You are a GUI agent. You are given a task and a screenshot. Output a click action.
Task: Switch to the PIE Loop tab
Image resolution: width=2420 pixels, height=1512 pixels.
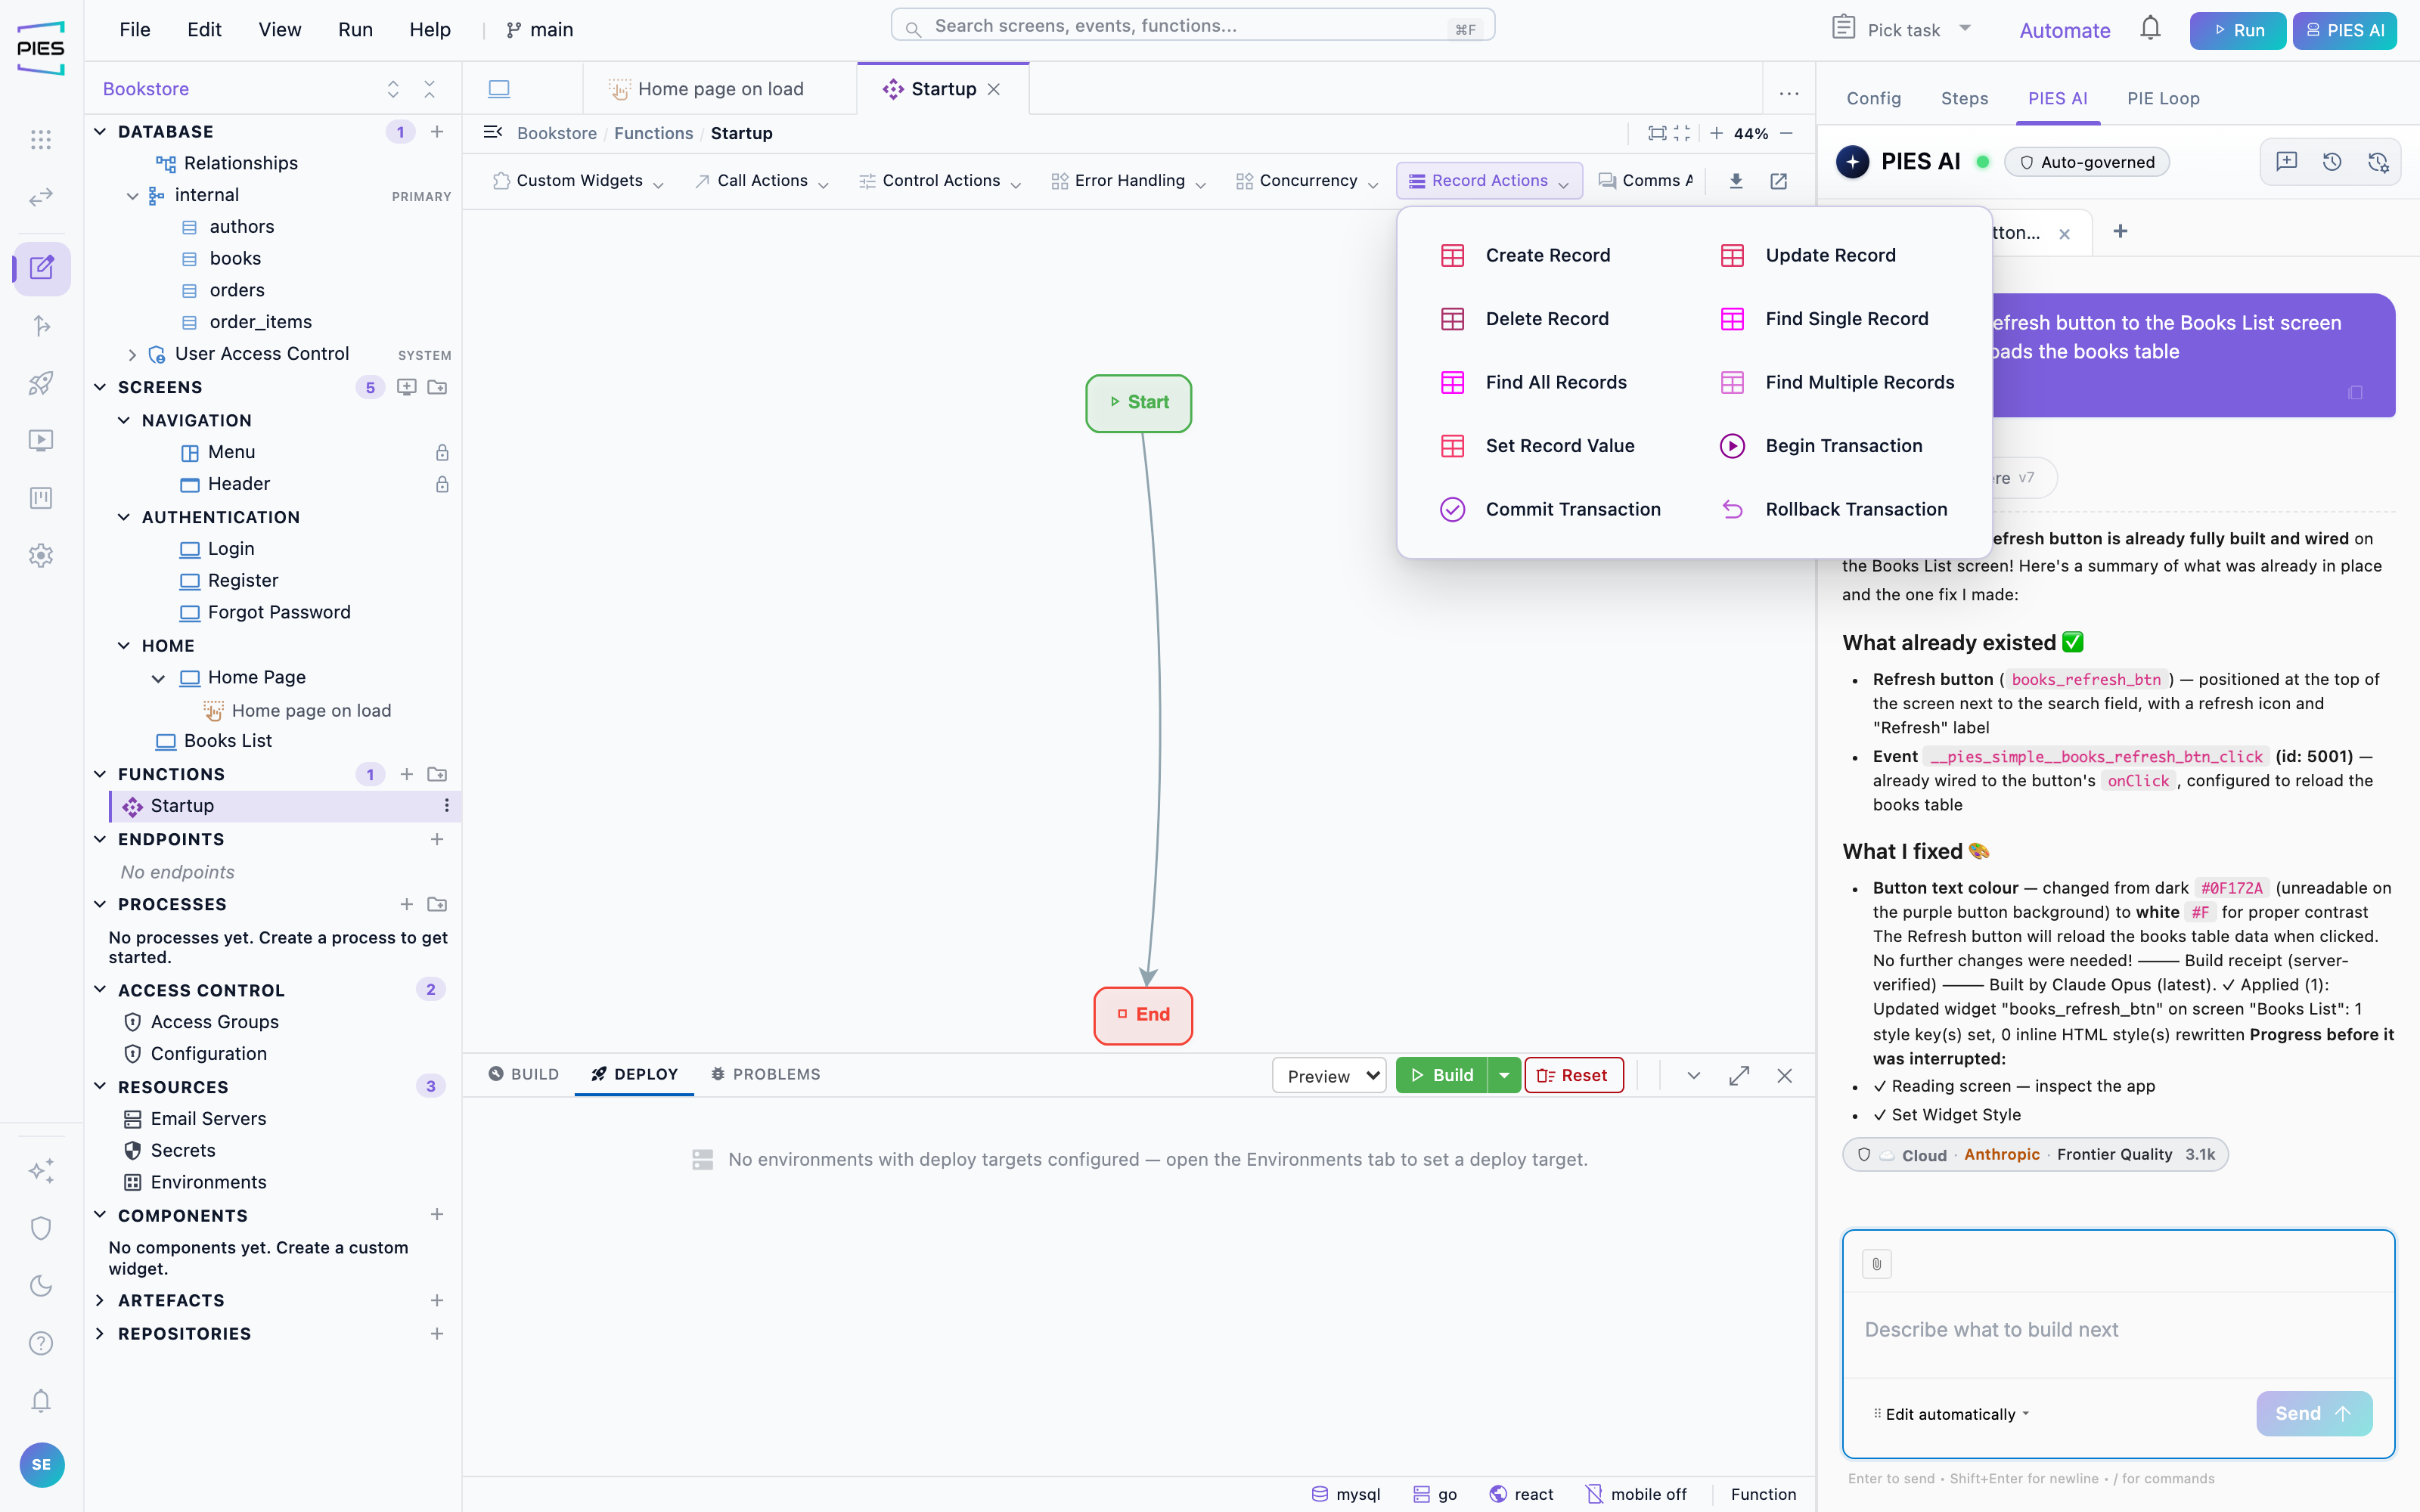pyautogui.click(x=2163, y=98)
